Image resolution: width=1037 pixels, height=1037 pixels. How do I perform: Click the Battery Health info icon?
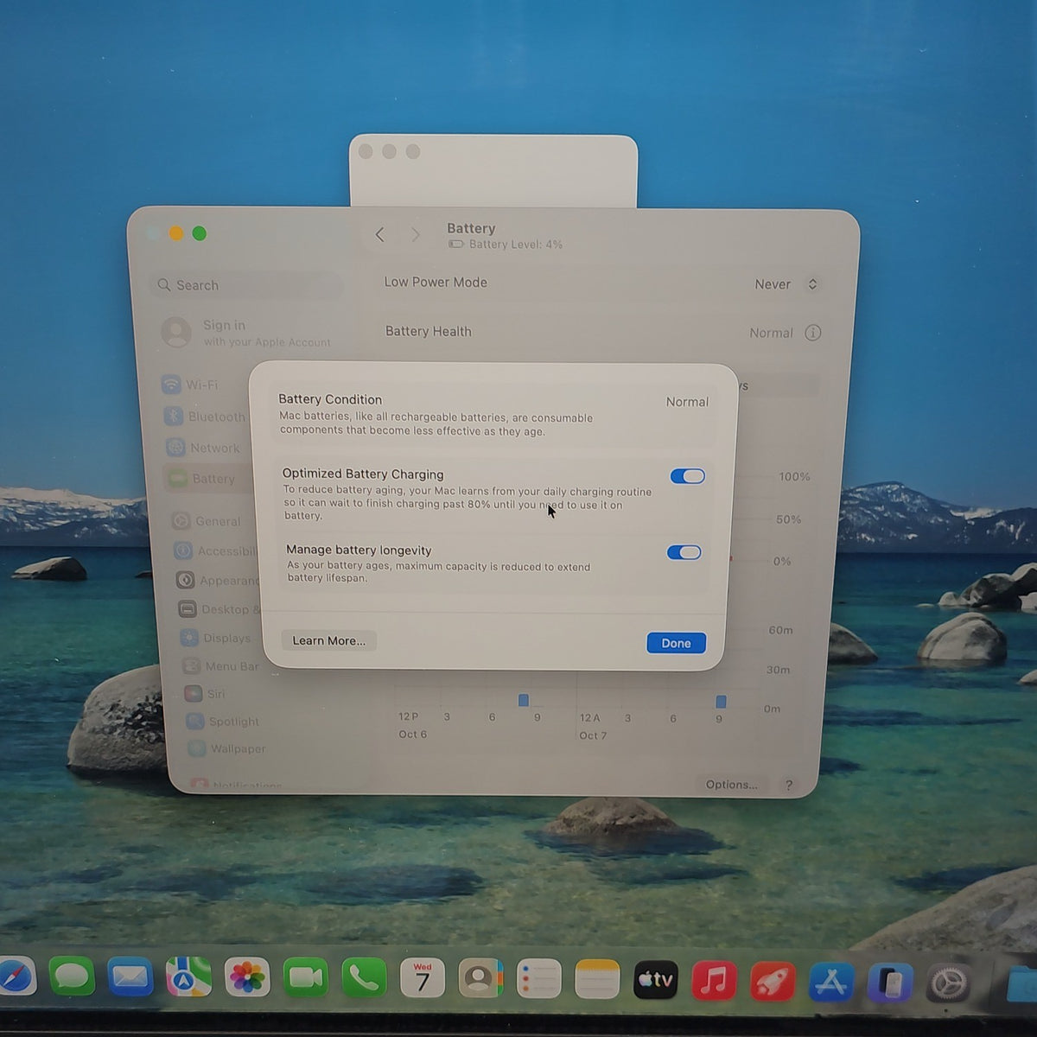(x=812, y=333)
